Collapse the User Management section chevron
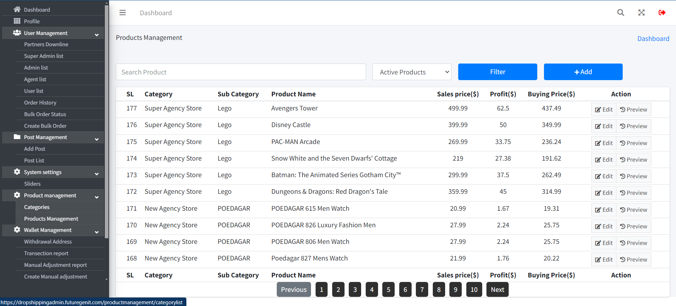The image size is (676, 306). pyautogui.click(x=97, y=35)
